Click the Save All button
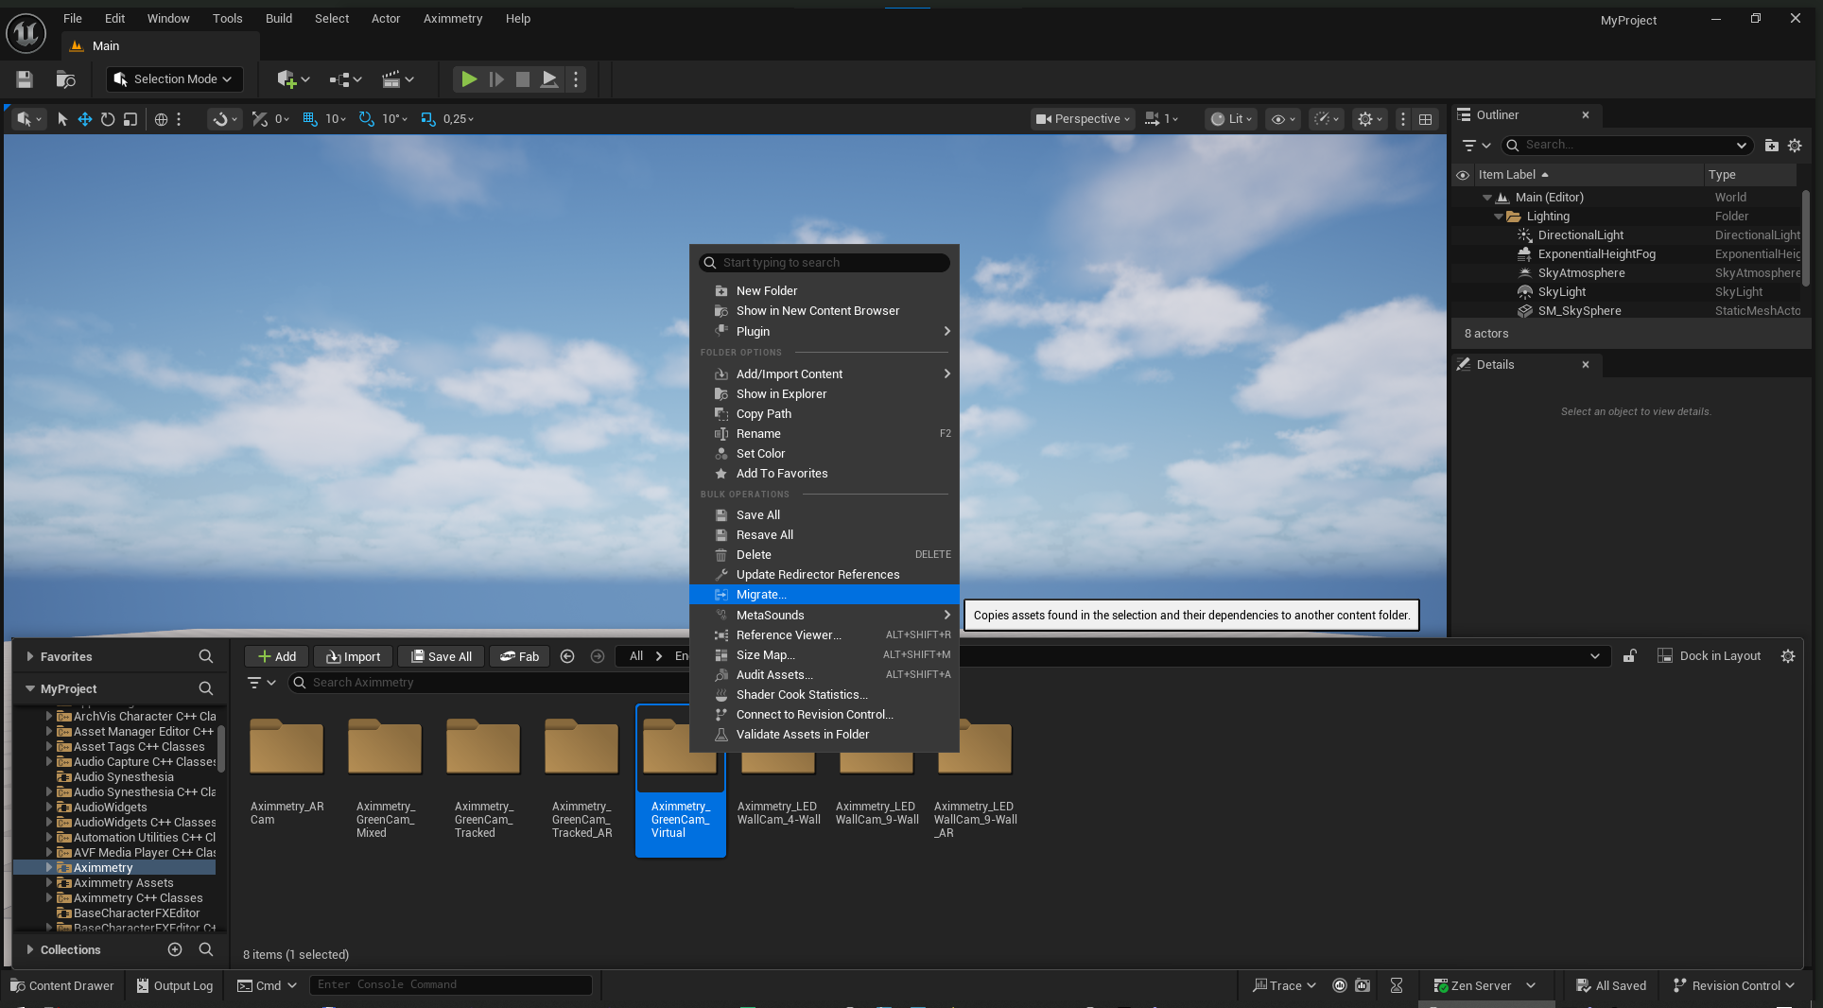Screen dimensions: 1823x1008 pos(441,656)
